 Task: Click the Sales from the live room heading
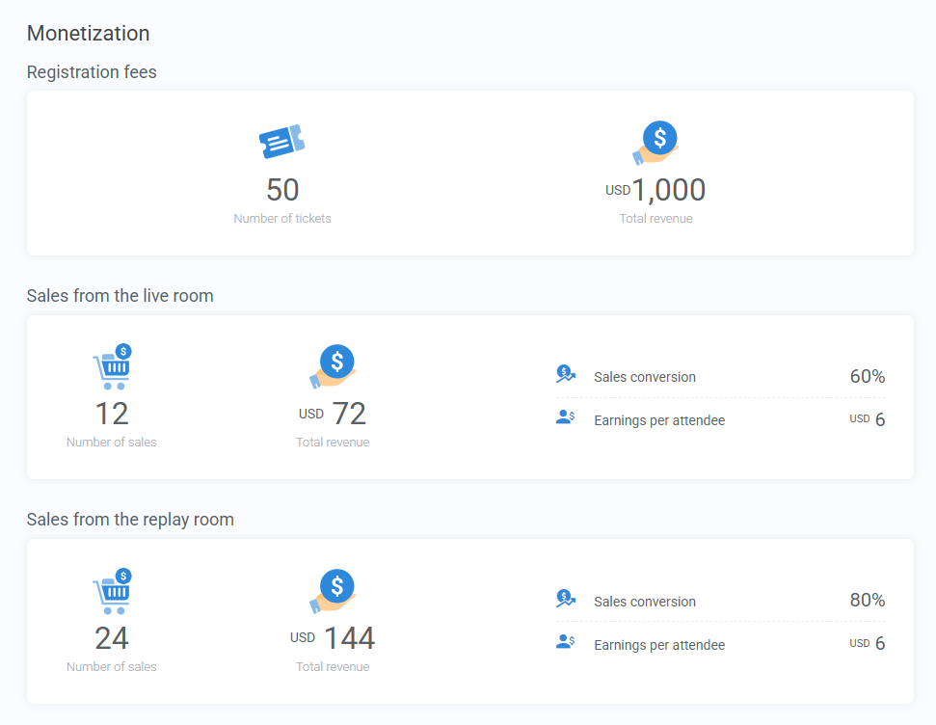(x=120, y=296)
